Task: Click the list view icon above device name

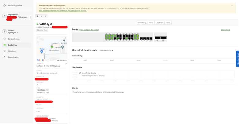Action: click(38, 16)
